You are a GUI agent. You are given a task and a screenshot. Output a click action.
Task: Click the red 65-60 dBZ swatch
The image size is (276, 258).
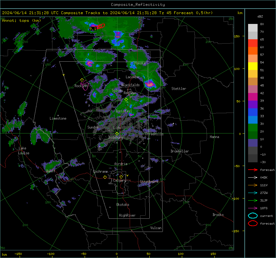253,43
